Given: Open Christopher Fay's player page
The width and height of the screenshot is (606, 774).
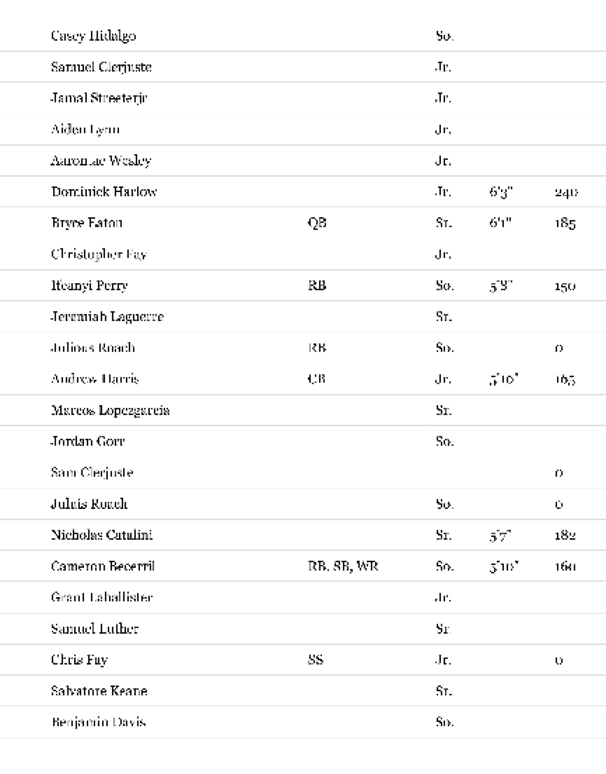Looking at the screenshot, I should click(x=99, y=254).
